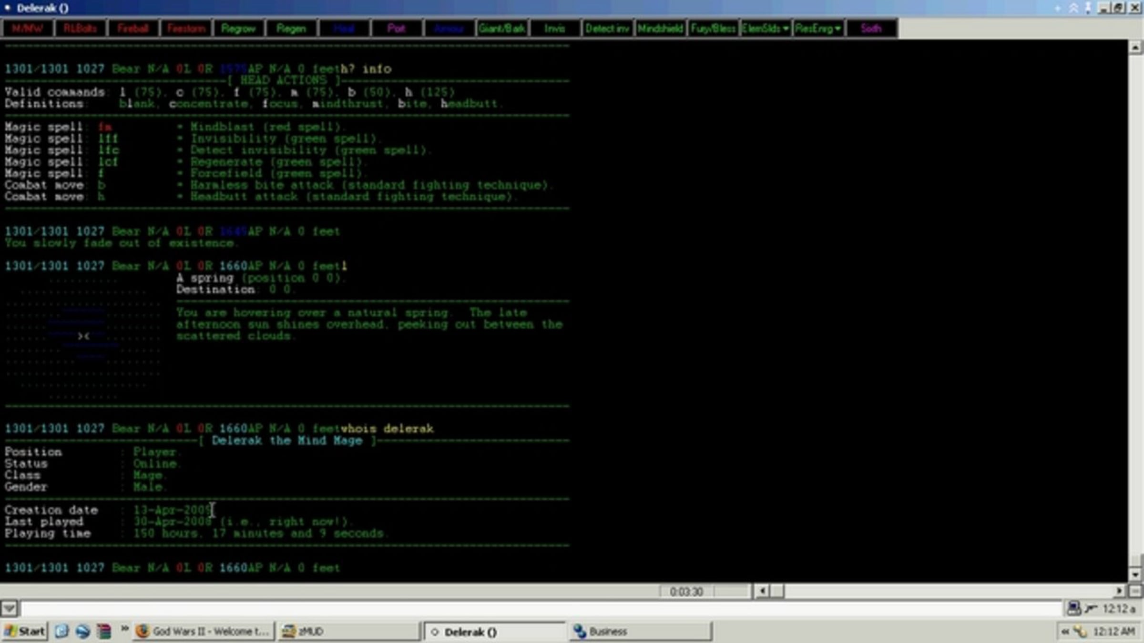Click the computer connection status icon

[x=1073, y=608]
